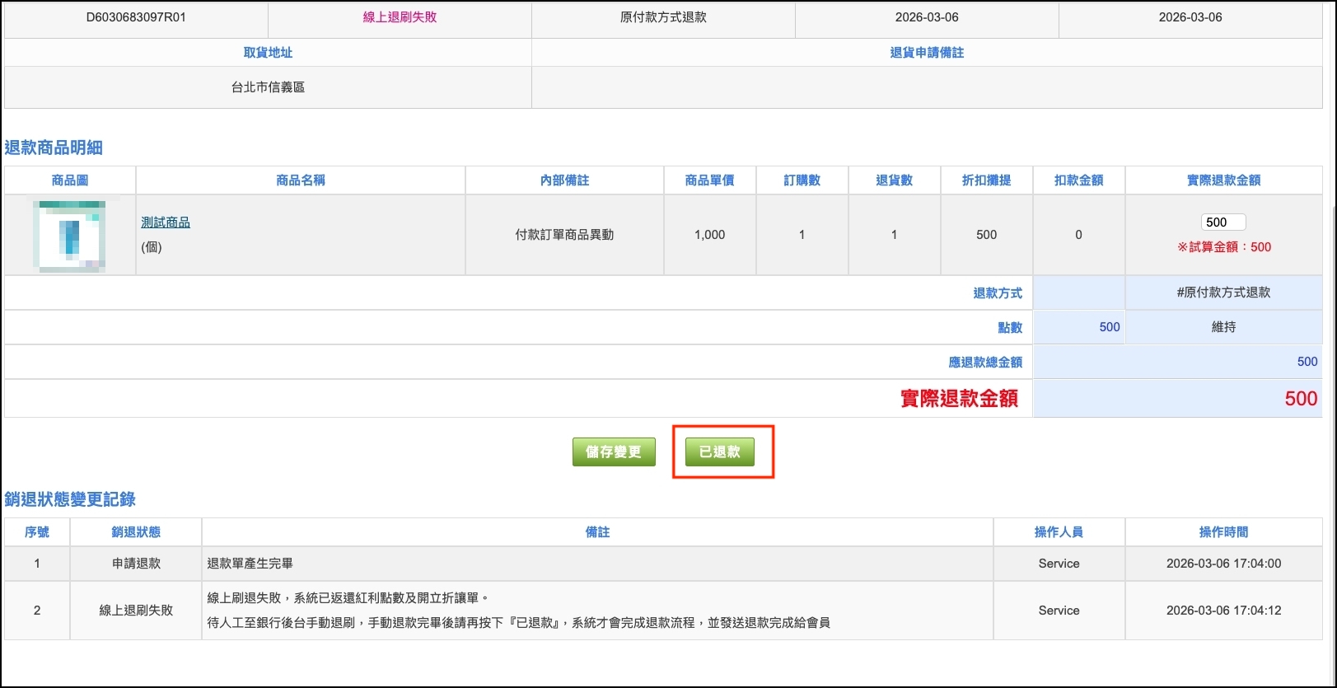Select the 台北市信義區 address cell
1337x688 pixels.
tap(268, 87)
